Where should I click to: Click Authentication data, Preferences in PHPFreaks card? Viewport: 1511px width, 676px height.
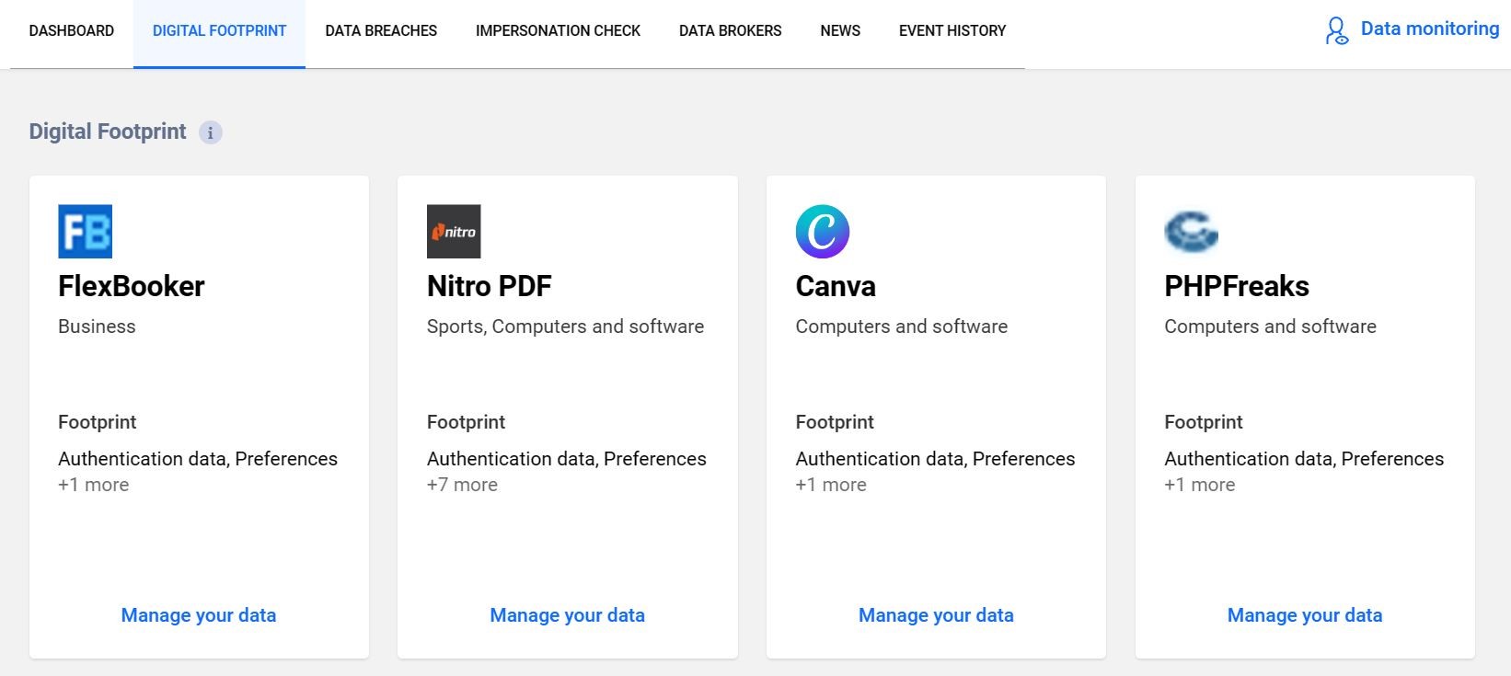[1304, 459]
